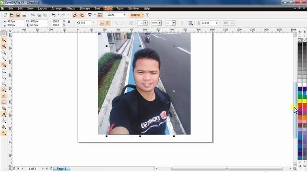This screenshot has height=172, width=307.
Task: Open the Edit menu
Action: coord(20,9)
